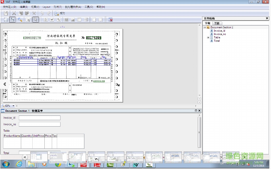
Task: Select the arrow pointer selection tool
Action: click(35, 20)
